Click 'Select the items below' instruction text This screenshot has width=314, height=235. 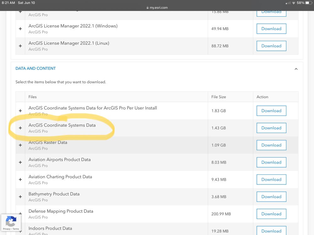point(61,82)
